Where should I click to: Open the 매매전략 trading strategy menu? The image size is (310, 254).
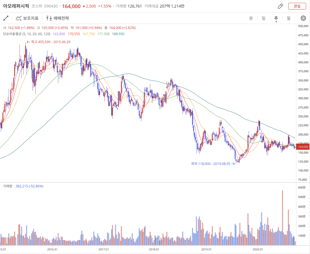(57, 18)
